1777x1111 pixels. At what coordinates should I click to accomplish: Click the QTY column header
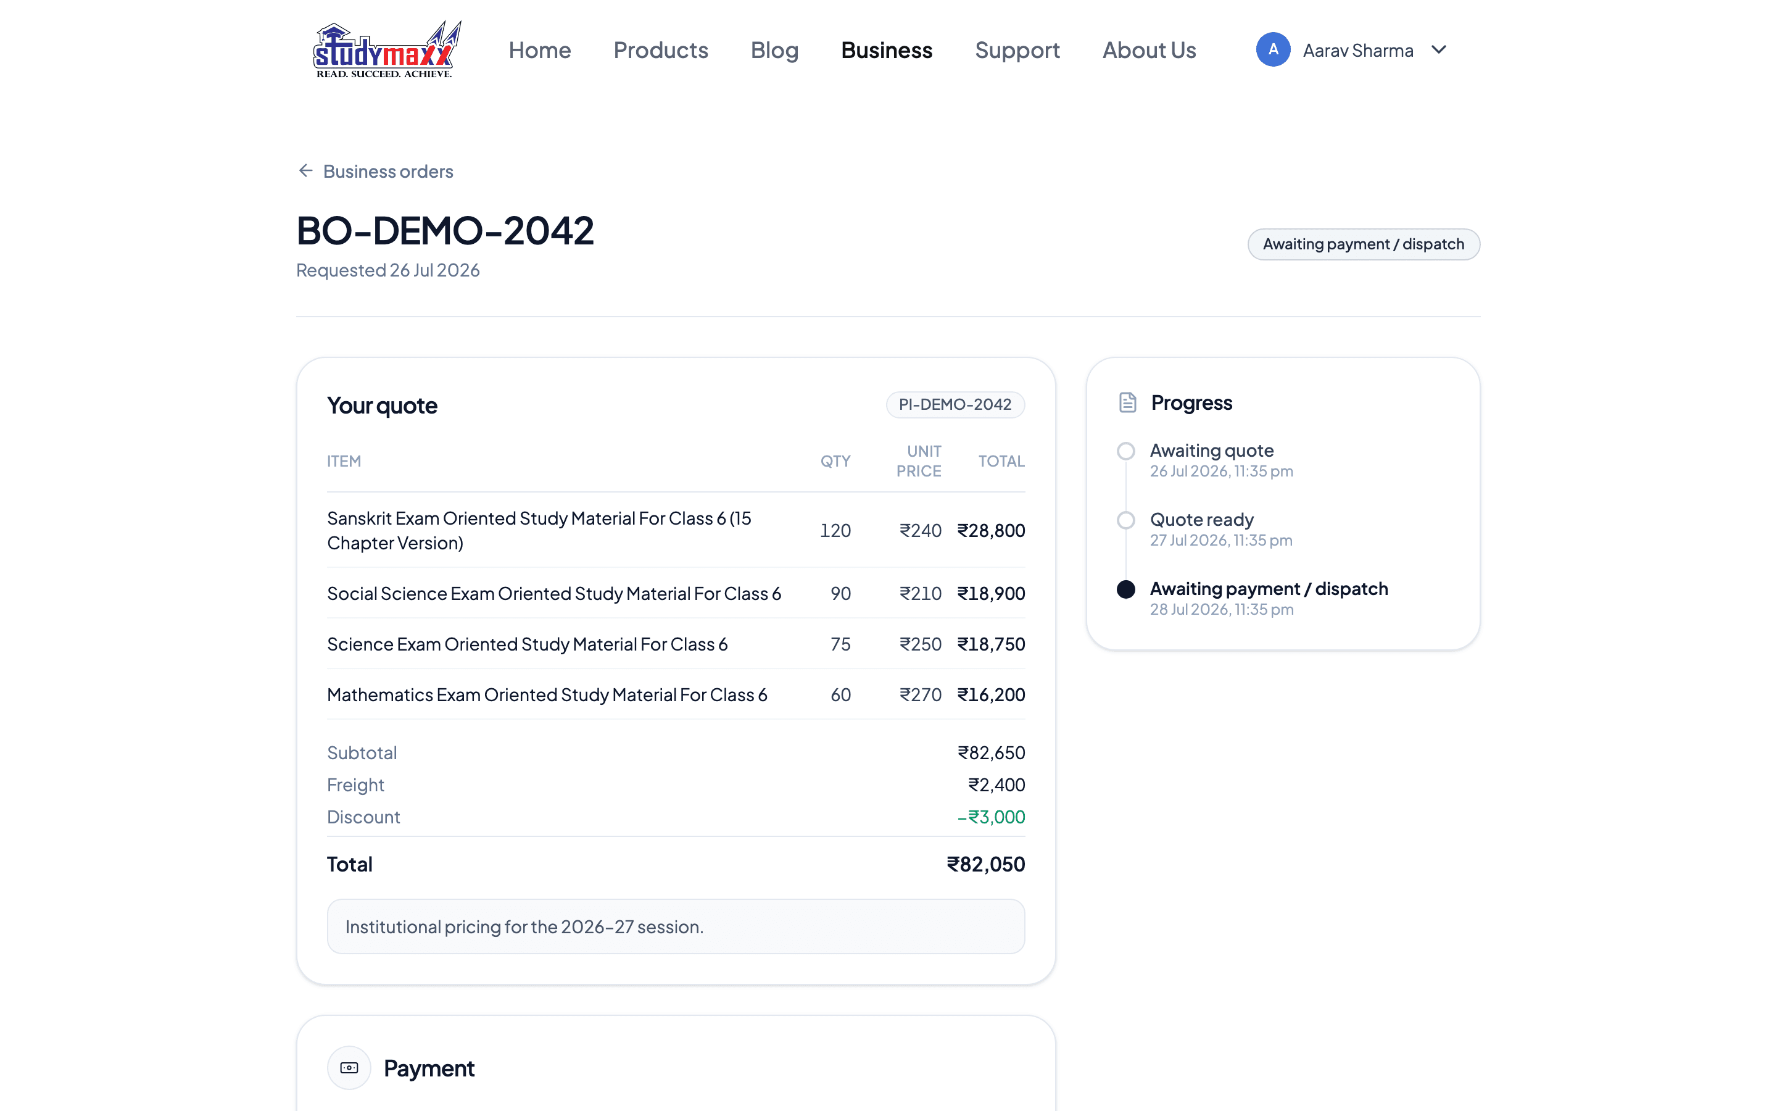click(835, 460)
